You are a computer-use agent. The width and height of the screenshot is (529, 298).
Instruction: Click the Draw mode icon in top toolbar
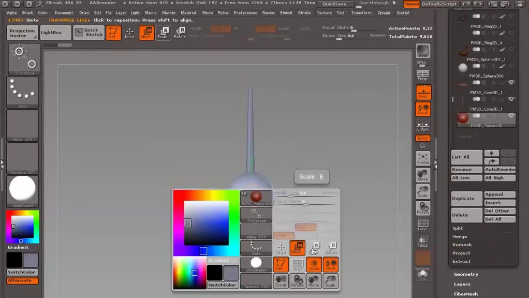click(x=129, y=33)
